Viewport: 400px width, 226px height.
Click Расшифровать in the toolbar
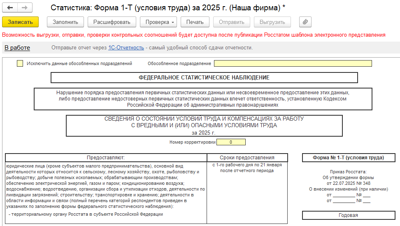click(112, 22)
